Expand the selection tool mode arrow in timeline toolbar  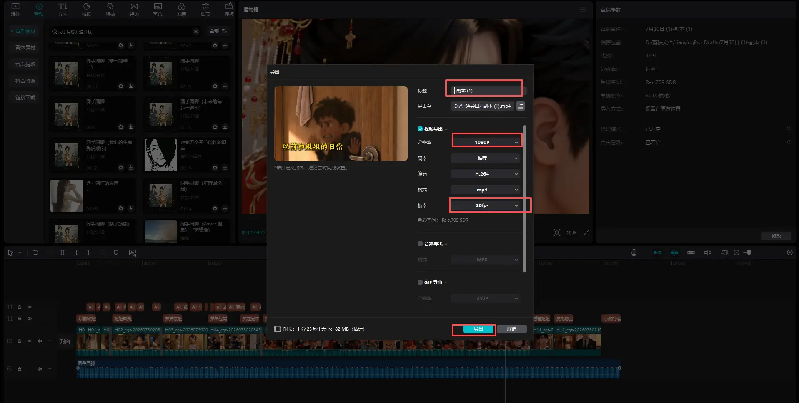pyautogui.click(x=20, y=252)
